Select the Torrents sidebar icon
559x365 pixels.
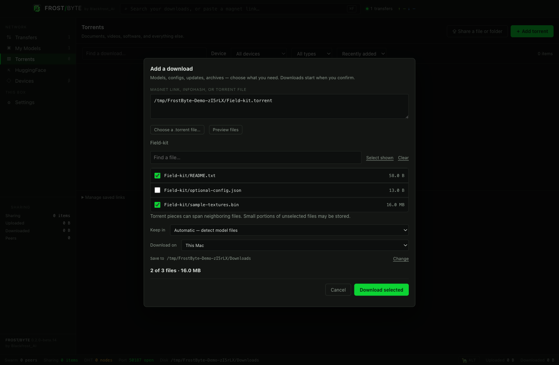coord(9,59)
